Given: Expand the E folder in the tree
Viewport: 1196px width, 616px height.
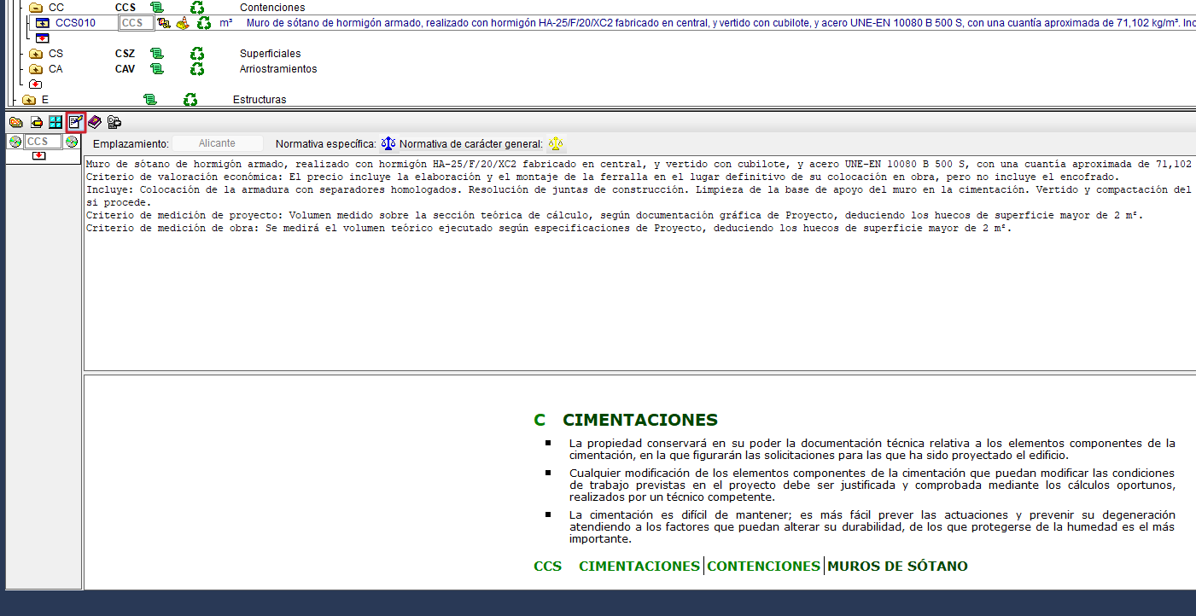Looking at the screenshot, I should point(29,100).
